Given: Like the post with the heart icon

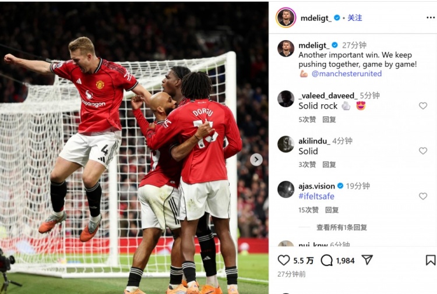Looking at the screenshot, I should [284, 260].
